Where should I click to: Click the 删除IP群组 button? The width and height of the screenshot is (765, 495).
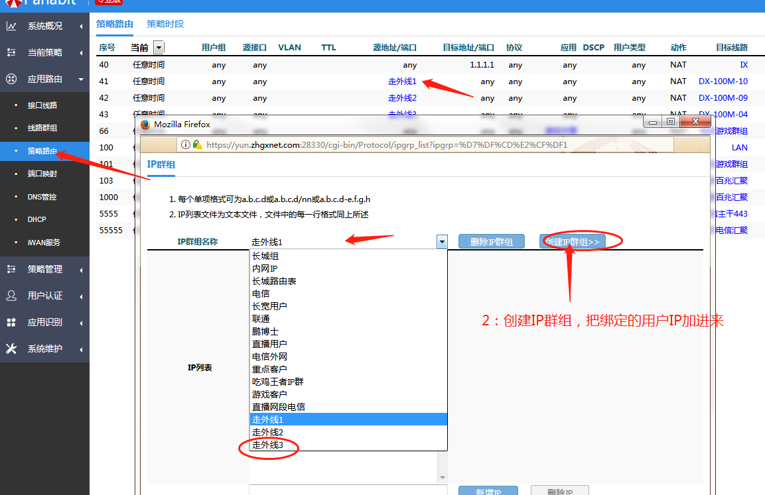click(491, 242)
